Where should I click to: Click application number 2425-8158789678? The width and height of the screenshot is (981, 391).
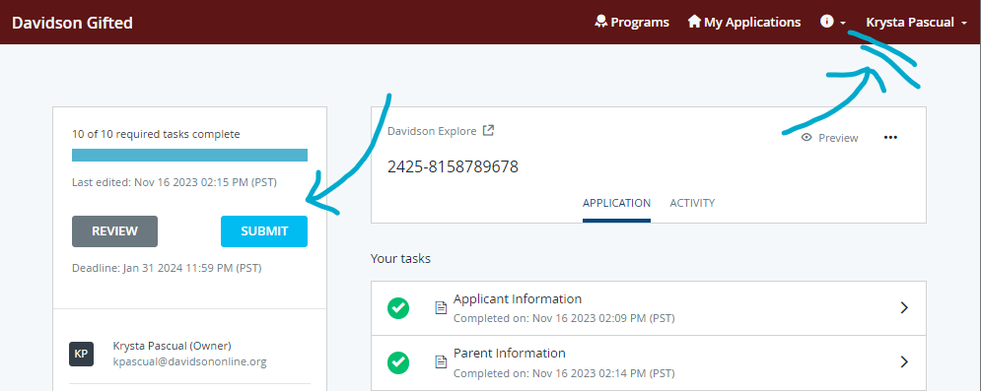453,166
